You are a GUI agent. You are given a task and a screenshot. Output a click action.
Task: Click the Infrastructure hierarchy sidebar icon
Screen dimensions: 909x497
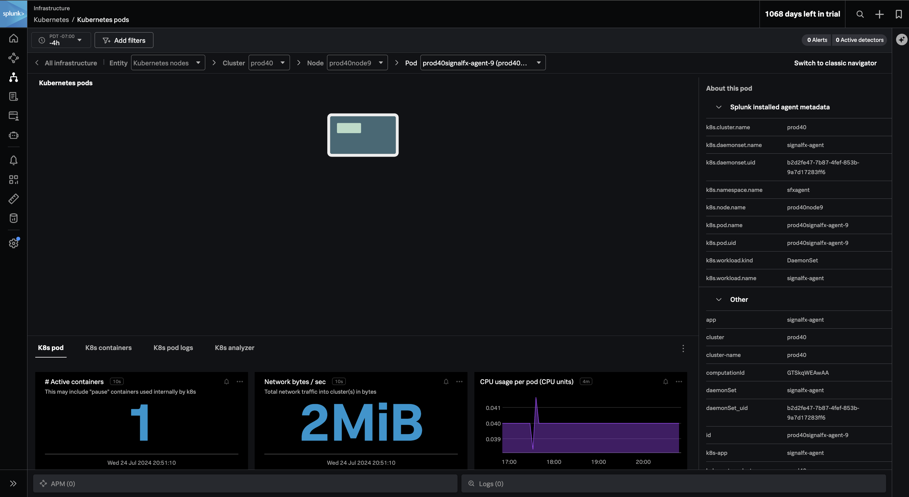pos(13,77)
